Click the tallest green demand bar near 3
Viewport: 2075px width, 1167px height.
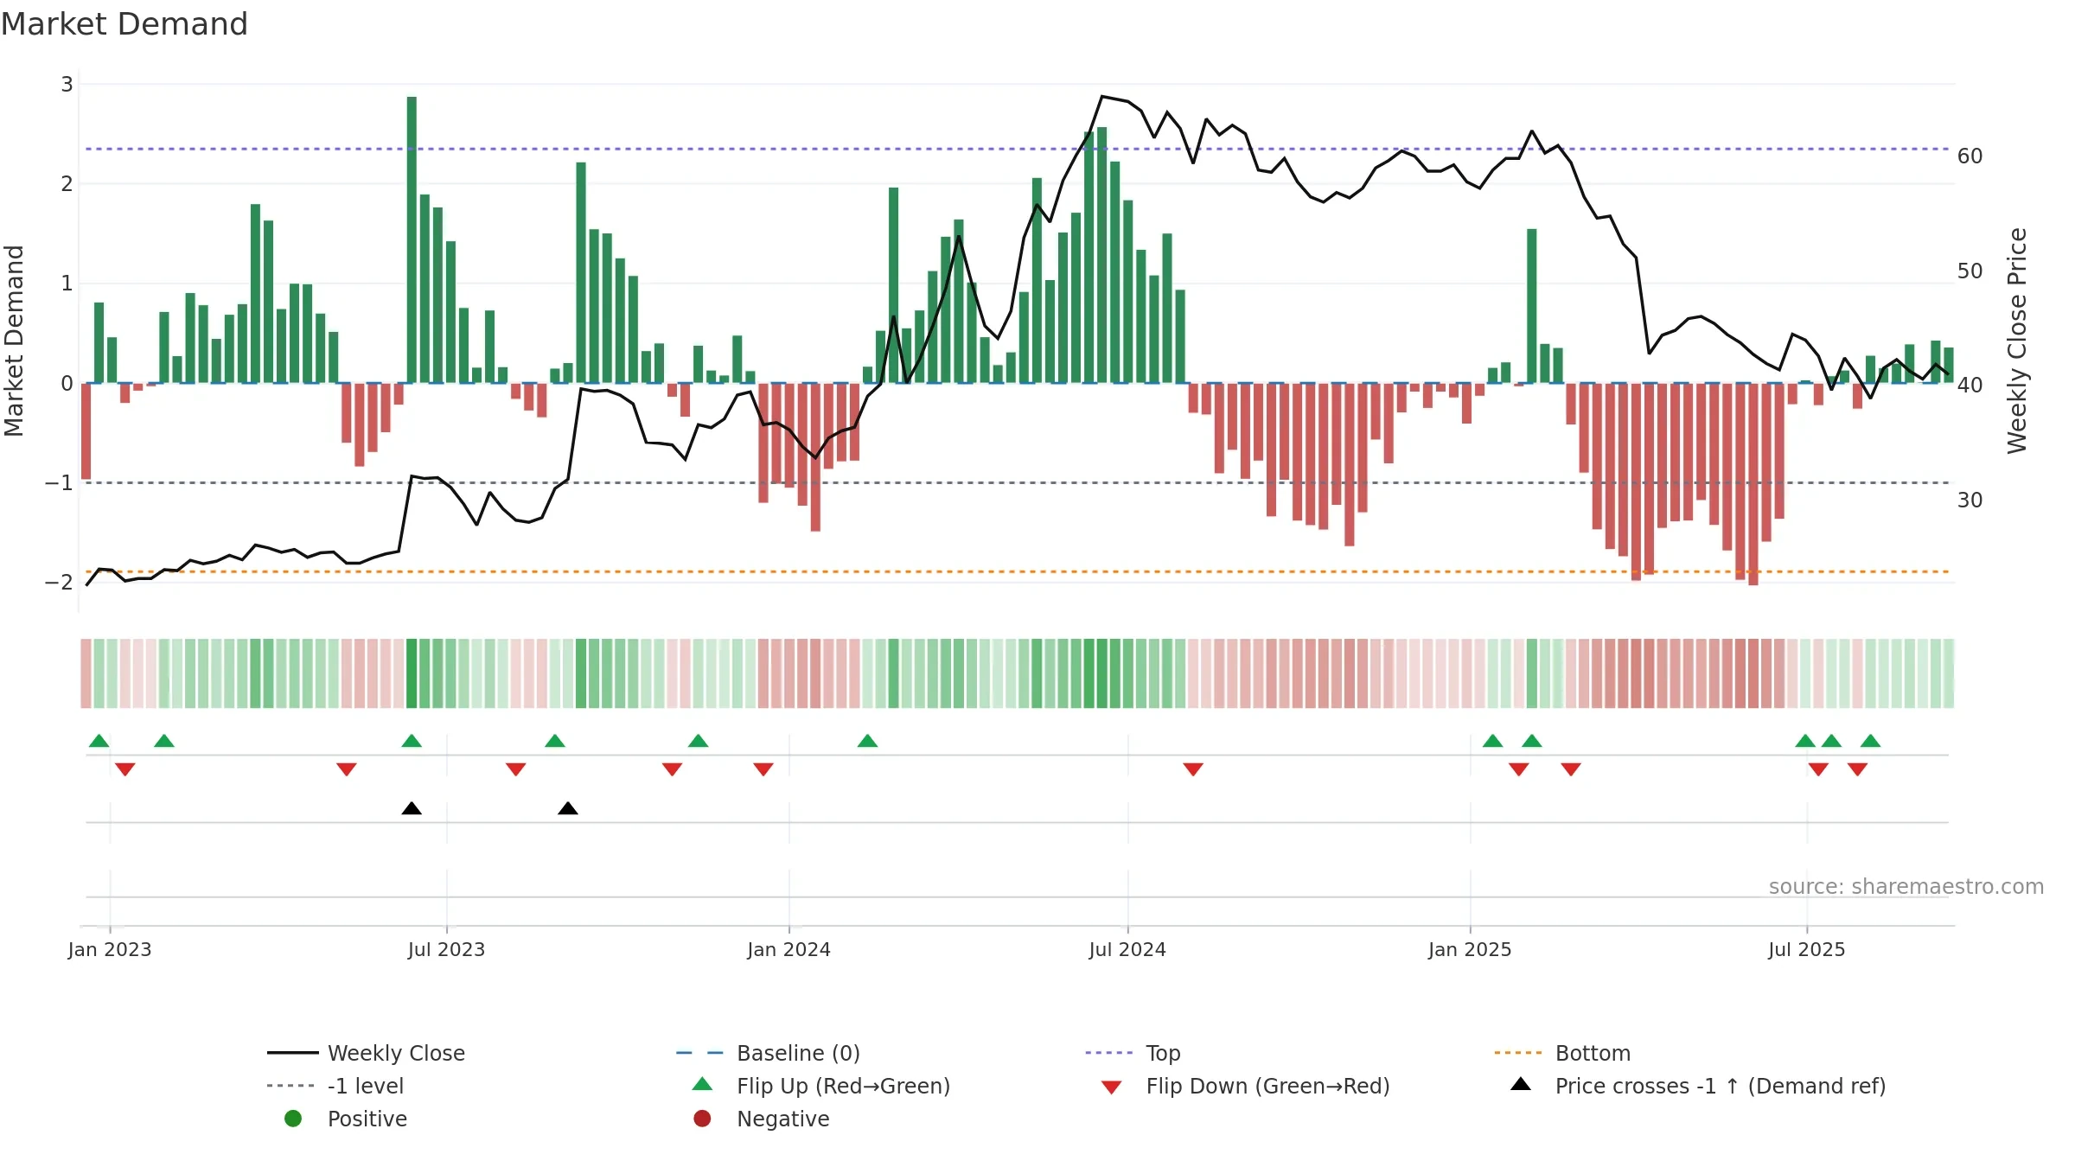(x=412, y=239)
